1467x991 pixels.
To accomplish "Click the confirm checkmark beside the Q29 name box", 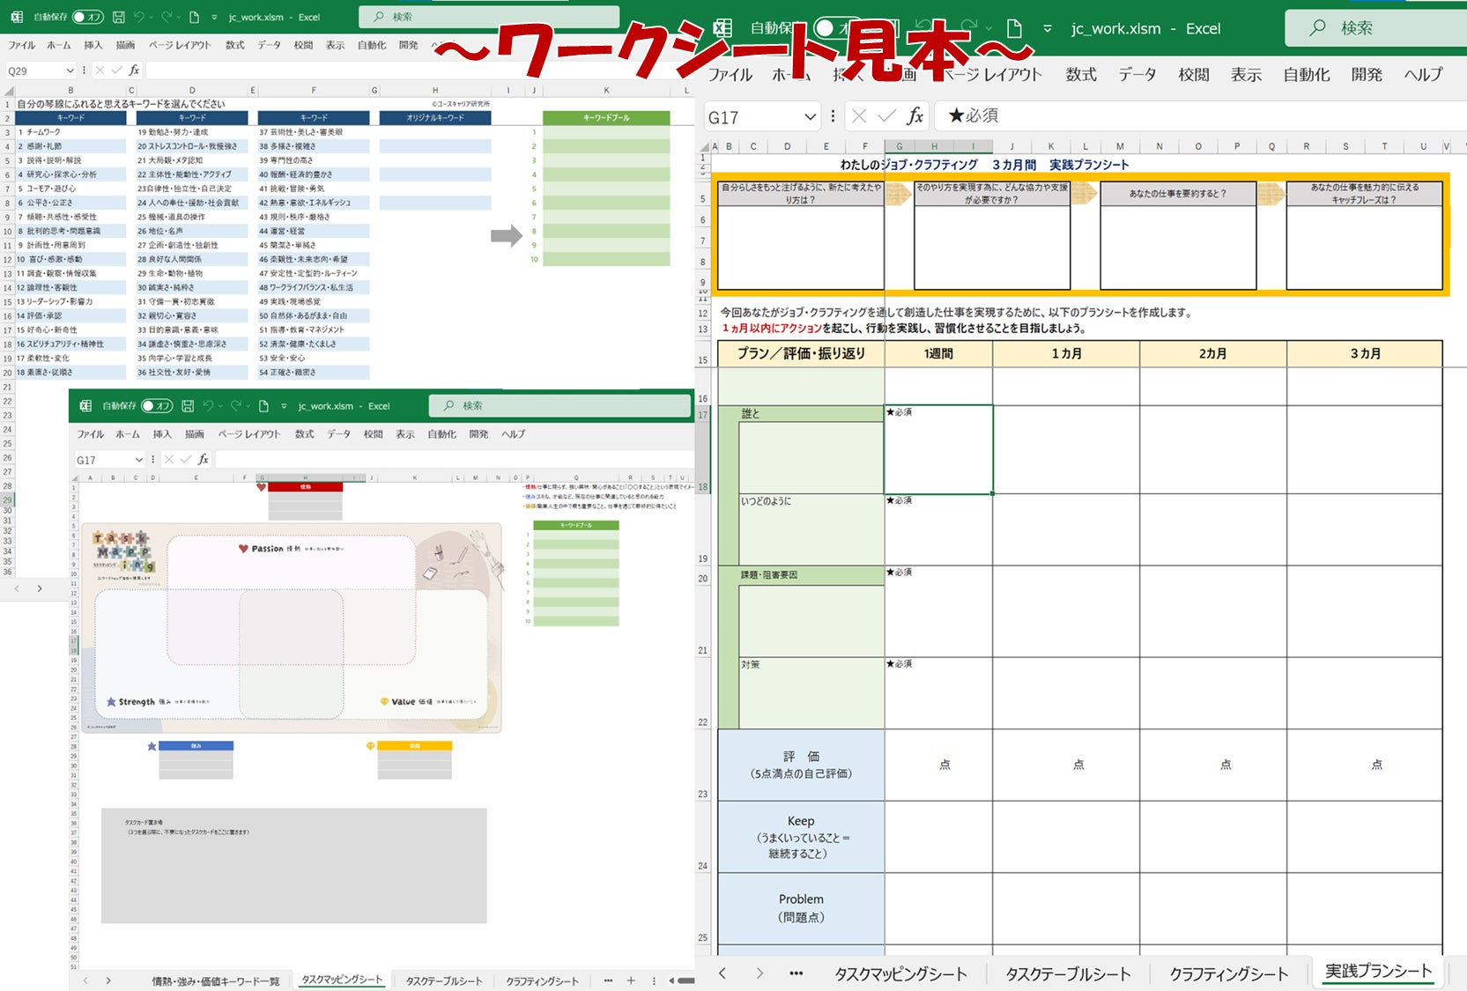I will point(116,70).
